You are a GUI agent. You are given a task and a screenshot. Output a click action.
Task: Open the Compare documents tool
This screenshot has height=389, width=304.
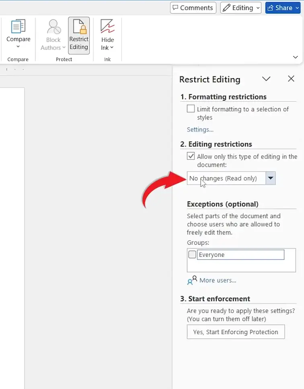[18, 33]
